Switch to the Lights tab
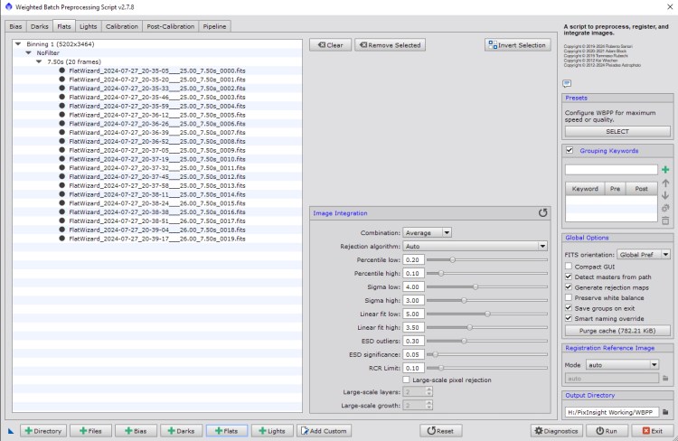 [88, 26]
